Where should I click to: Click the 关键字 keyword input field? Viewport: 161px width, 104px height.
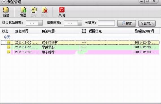[106, 23]
